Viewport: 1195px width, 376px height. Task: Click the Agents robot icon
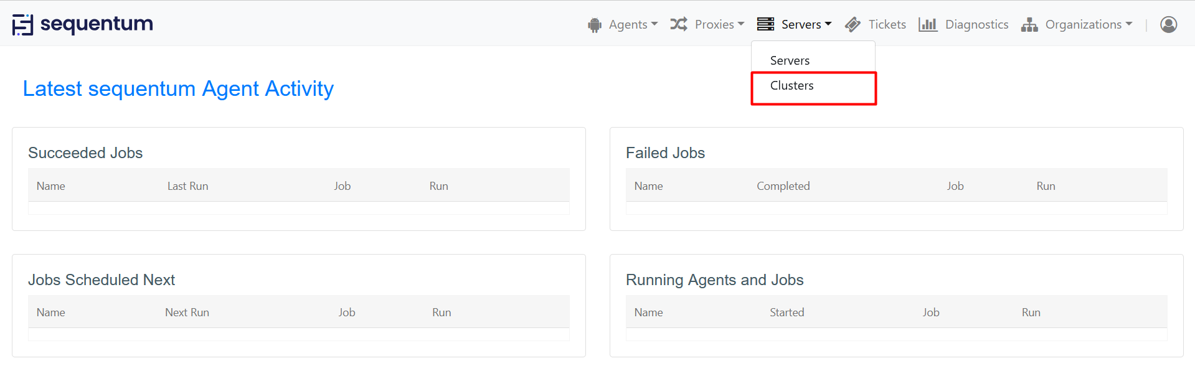tap(595, 25)
